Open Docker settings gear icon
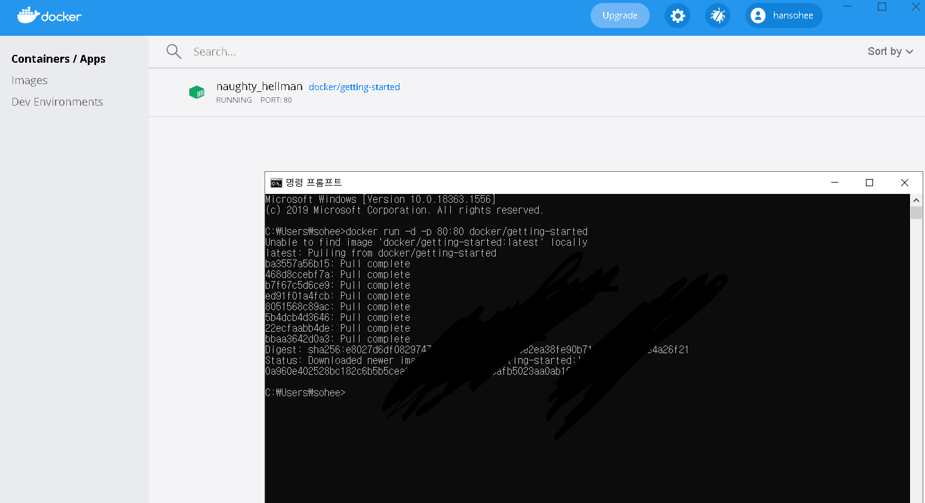This screenshot has width=925, height=503. coord(677,16)
